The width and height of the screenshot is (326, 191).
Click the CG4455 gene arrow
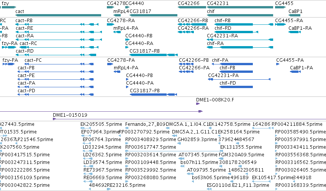280,7
